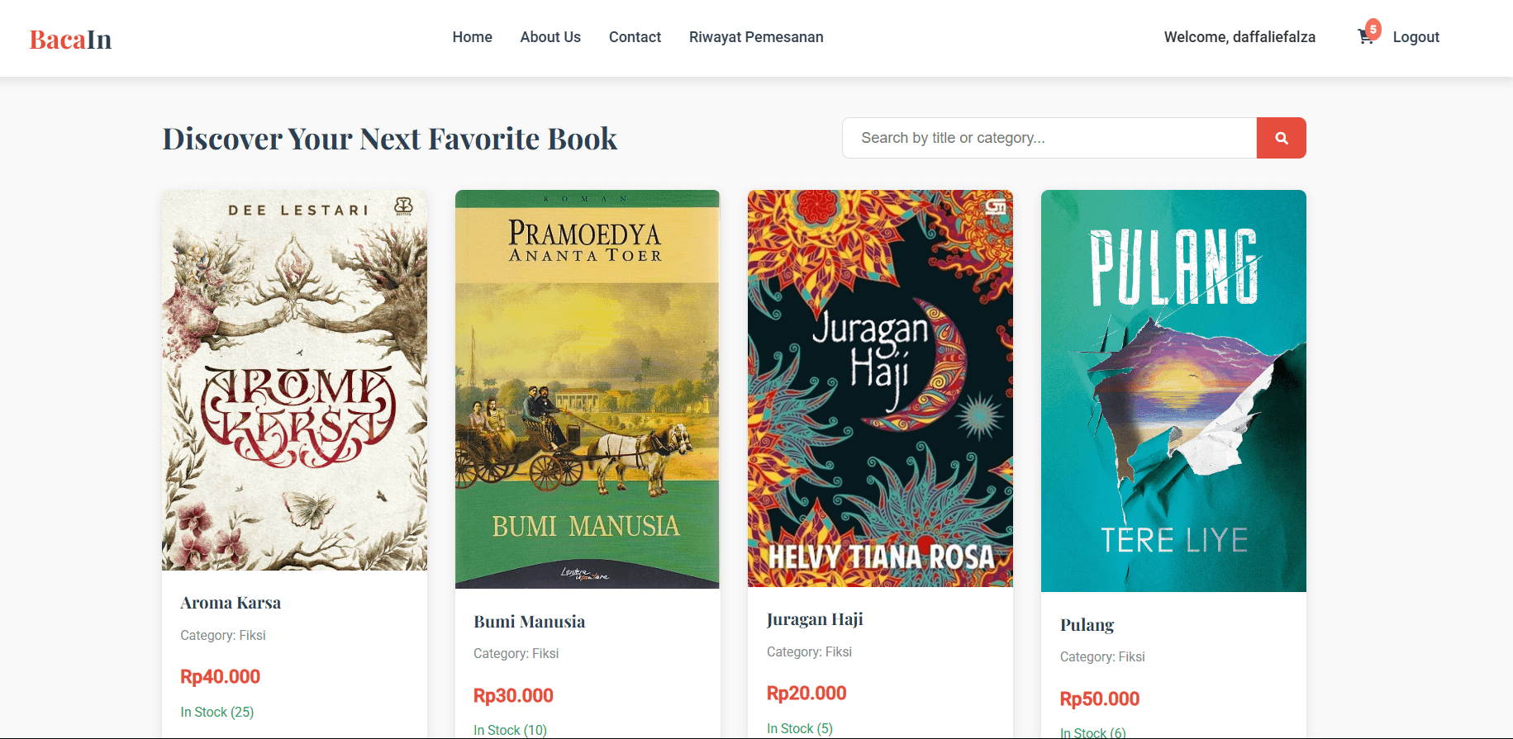Open the shopping cart icon
The width and height of the screenshot is (1513, 739).
1365,38
